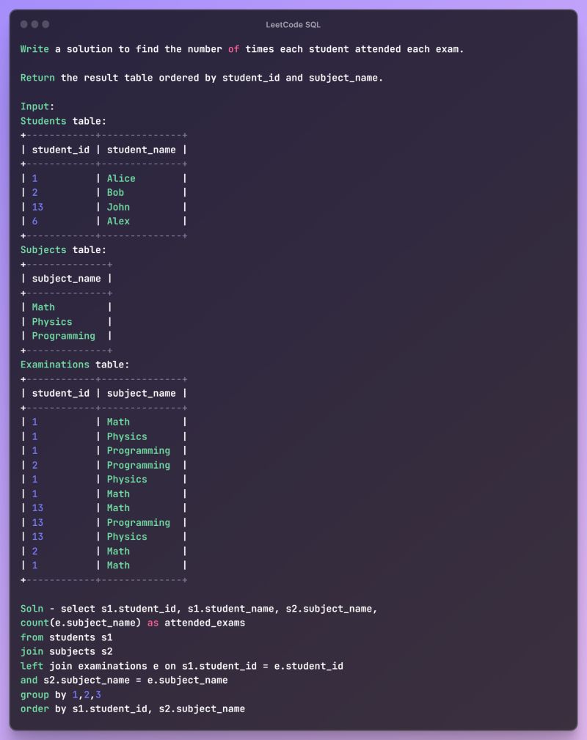
Task: Click the LeetCode SQL window title
Action: pyautogui.click(x=293, y=25)
